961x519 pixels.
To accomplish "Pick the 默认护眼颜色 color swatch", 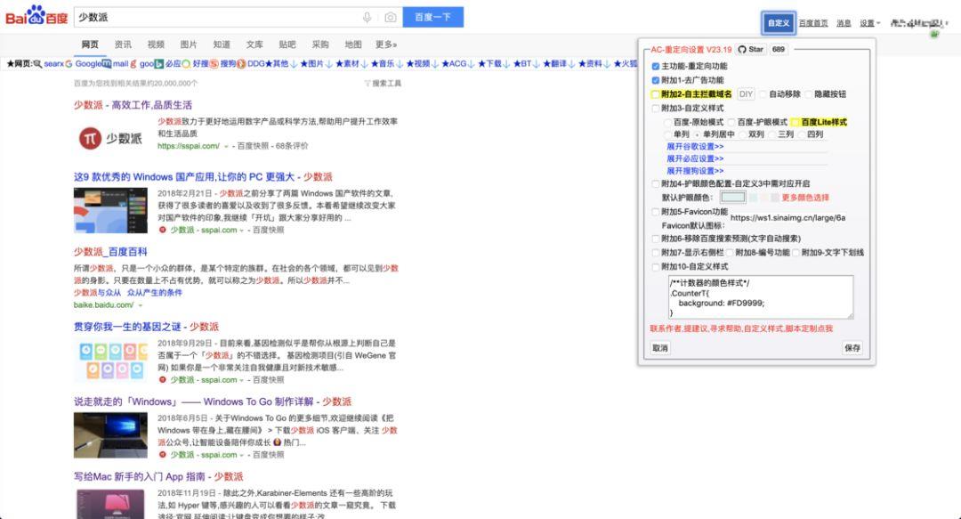I will (733, 198).
